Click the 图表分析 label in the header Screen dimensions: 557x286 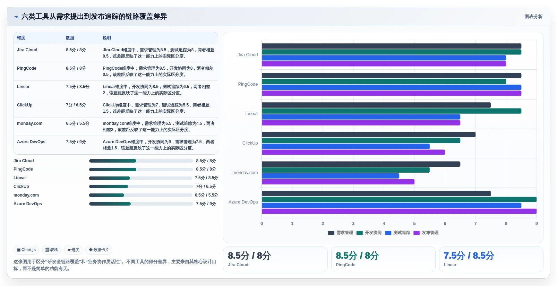point(533,17)
